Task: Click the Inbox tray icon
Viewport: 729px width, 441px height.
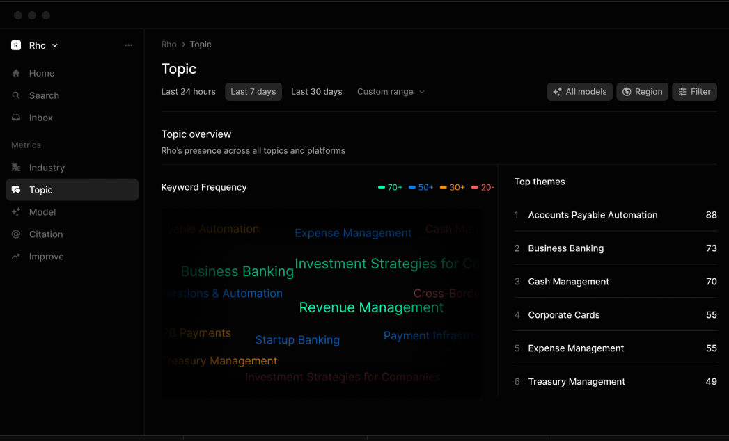Action: [x=16, y=118]
